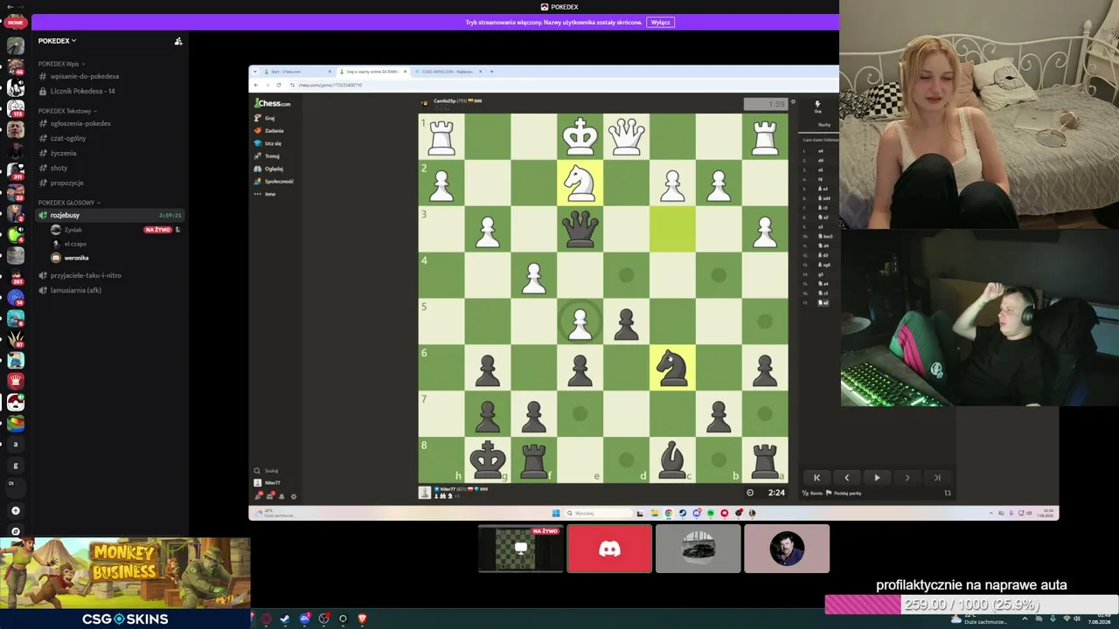Viewport: 1119px width, 629px height.
Task: Click the Add a Server plus icon
Action: click(x=15, y=511)
